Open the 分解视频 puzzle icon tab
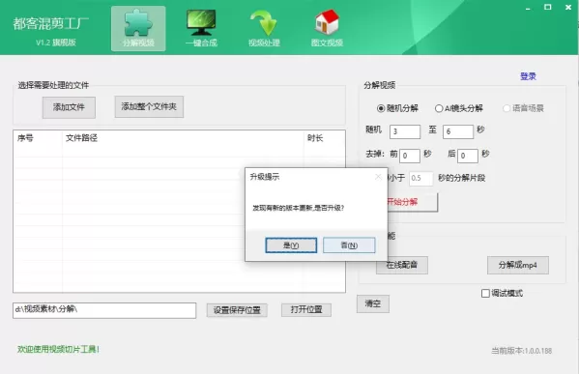This screenshot has height=374, width=579. coord(138,28)
